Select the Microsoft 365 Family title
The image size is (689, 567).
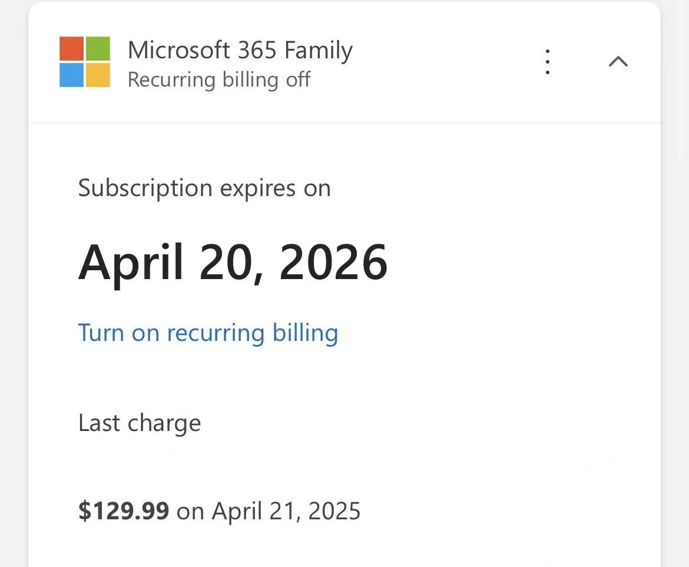coord(240,50)
